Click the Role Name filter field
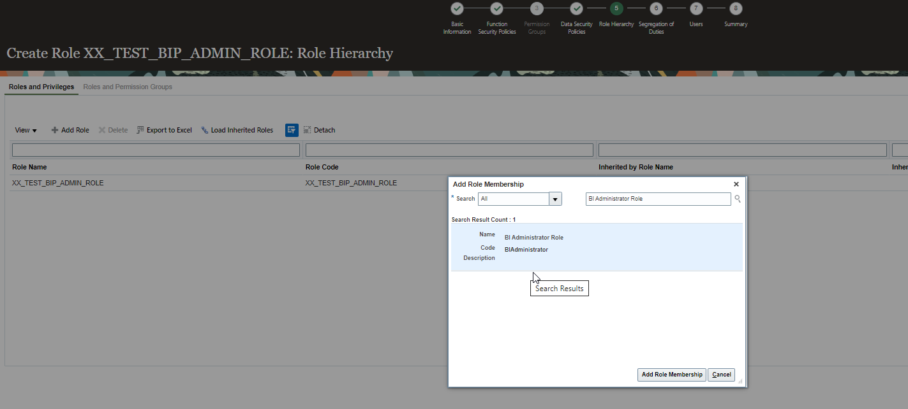Screen dimensions: 908x409 tap(156, 150)
